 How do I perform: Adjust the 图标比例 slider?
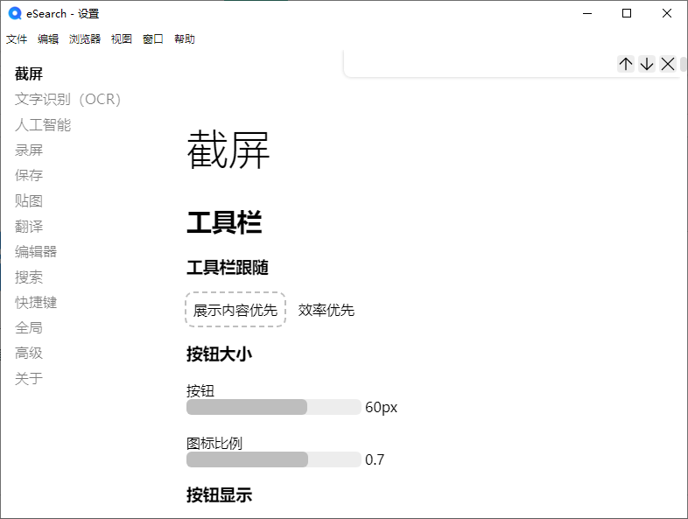coord(274,459)
